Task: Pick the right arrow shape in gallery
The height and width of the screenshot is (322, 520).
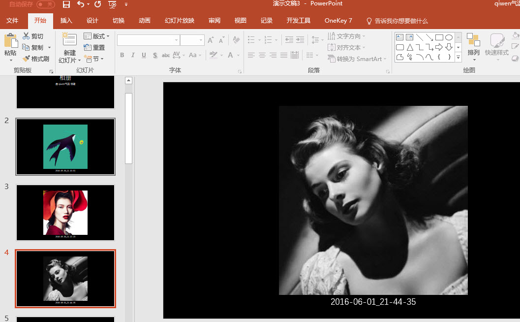Action: (x=439, y=47)
